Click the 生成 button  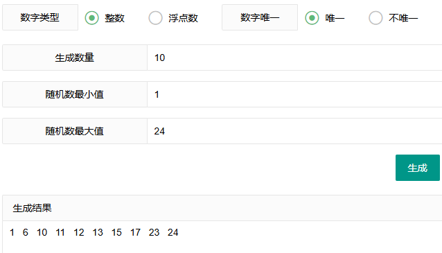(x=418, y=168)
